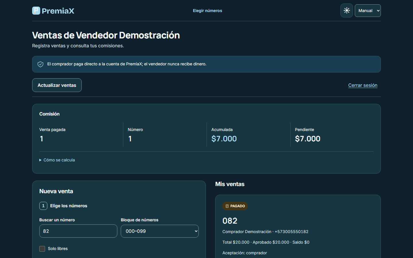
Task: Open the "Elegir números" nav link
Action: coord(207,11)
